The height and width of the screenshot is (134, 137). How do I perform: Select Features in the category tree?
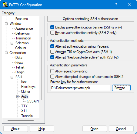tap(22, 19)
